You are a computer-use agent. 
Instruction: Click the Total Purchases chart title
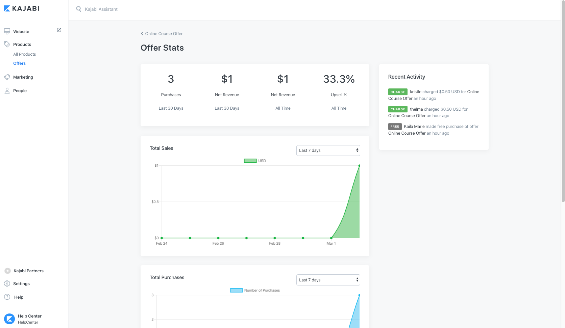pos(167,277)
